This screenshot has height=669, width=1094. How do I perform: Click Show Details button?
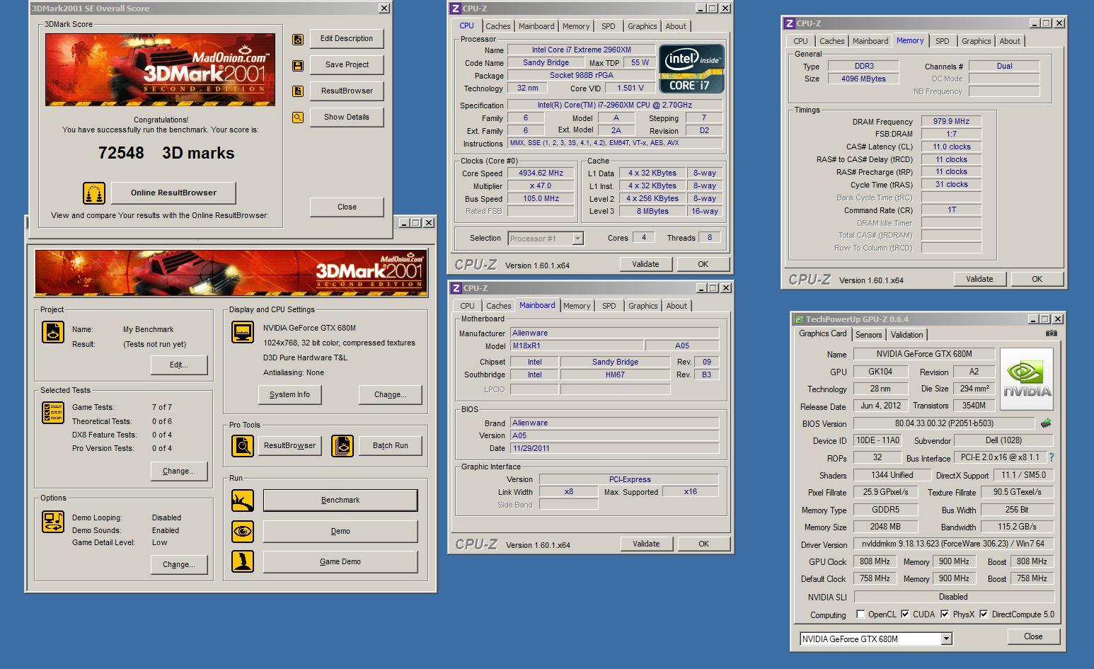[x=347, y=117]
